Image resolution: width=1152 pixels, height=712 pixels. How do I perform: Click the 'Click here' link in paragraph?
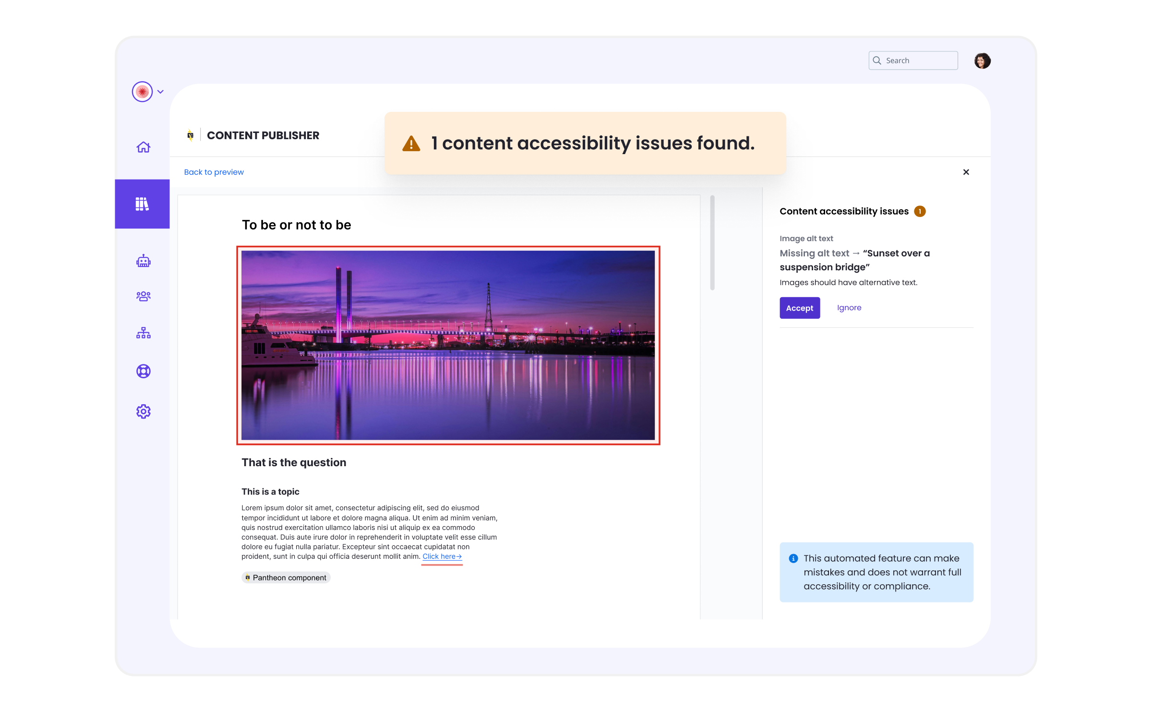click(x=442, y=556)
